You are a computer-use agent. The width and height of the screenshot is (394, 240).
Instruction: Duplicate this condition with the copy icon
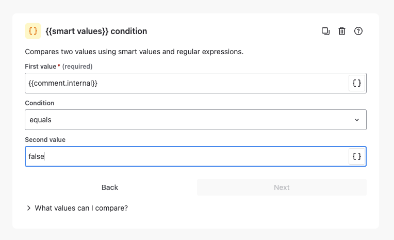[x=325, y=31]
